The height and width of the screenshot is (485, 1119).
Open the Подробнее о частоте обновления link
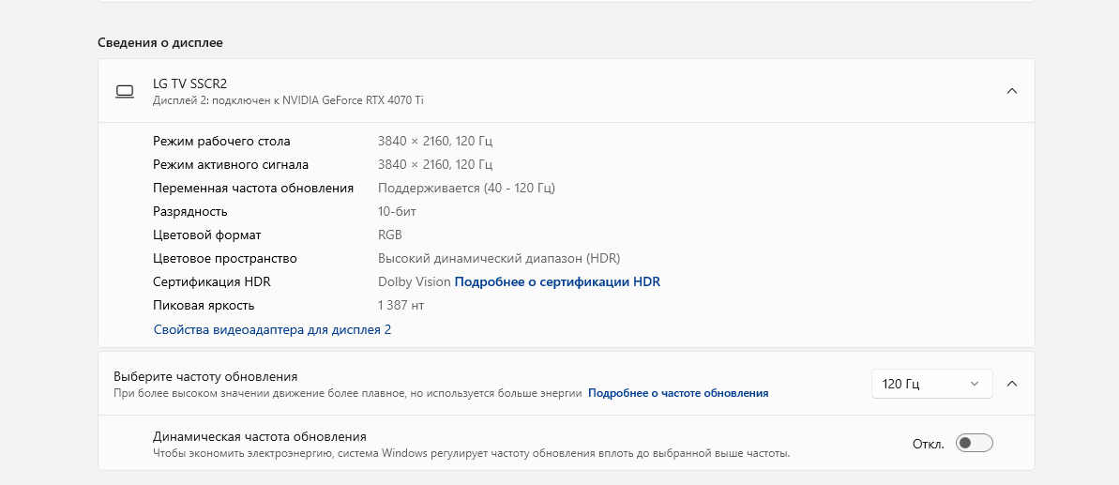pyautogui.click(x=678, y=393)
